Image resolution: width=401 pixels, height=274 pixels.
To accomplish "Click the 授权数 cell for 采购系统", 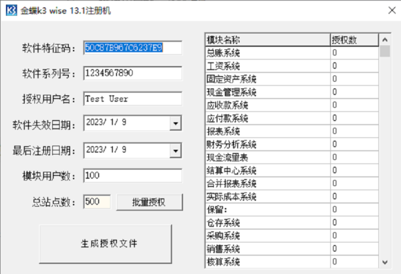I will pos(354,236).
